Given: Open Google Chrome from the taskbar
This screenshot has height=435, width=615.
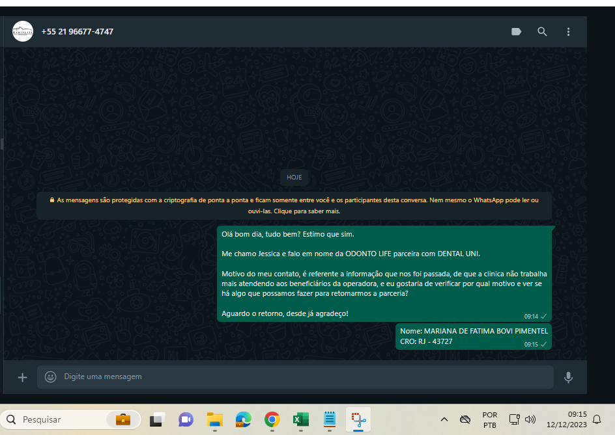Looking at the screenshot, I should coord(272,419).
